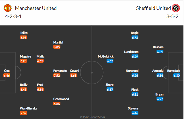Select Fred's 6.84 rating badge
Screen dimensions: 184x119
pyautogui.click(x=40, y=89)
